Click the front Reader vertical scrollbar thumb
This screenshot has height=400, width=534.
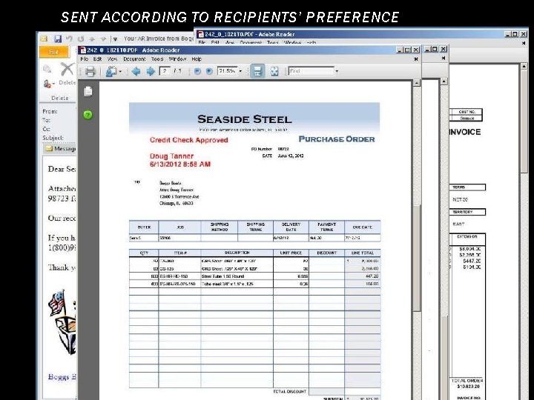417,257
